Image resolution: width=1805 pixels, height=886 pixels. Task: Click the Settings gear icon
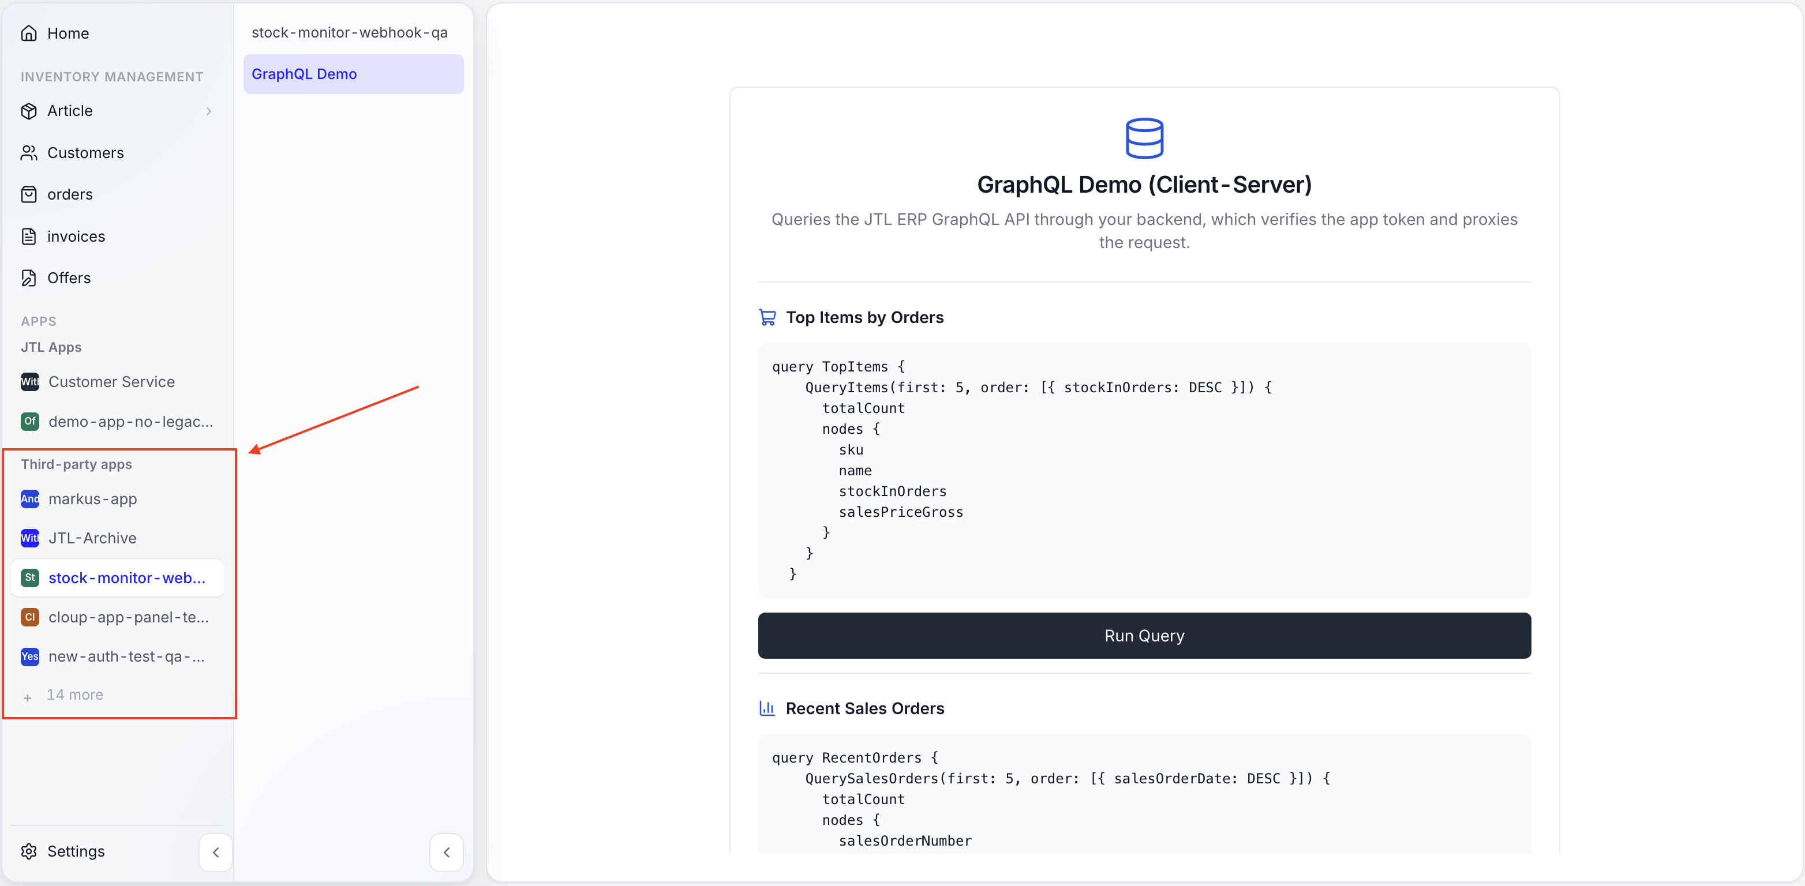coord(29,851)
